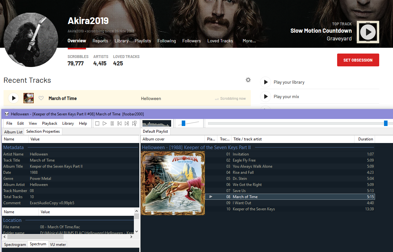393x252 pixels.
Task: Play March of Time in Recent Tracks
Action: tap(13, 98)
